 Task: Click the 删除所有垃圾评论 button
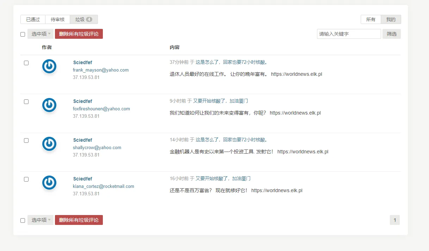[x=79, y=34]
